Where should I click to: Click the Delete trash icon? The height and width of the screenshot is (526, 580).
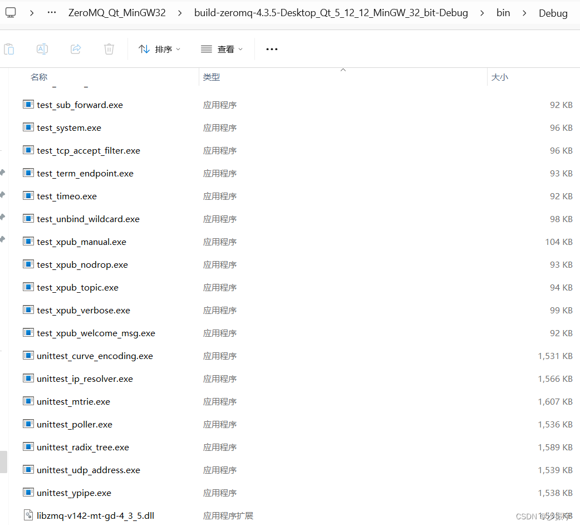click(109, 49)
